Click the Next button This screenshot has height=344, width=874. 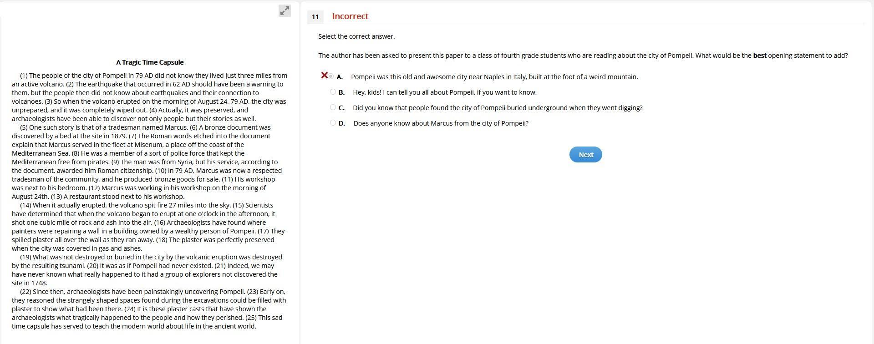(585, 155)
